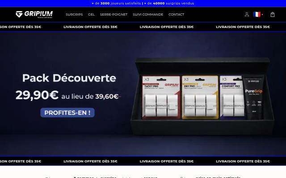This screenshot has width=286, height=178.
Task: Click the crossed-out 39,60€ price
Action: 107,97
